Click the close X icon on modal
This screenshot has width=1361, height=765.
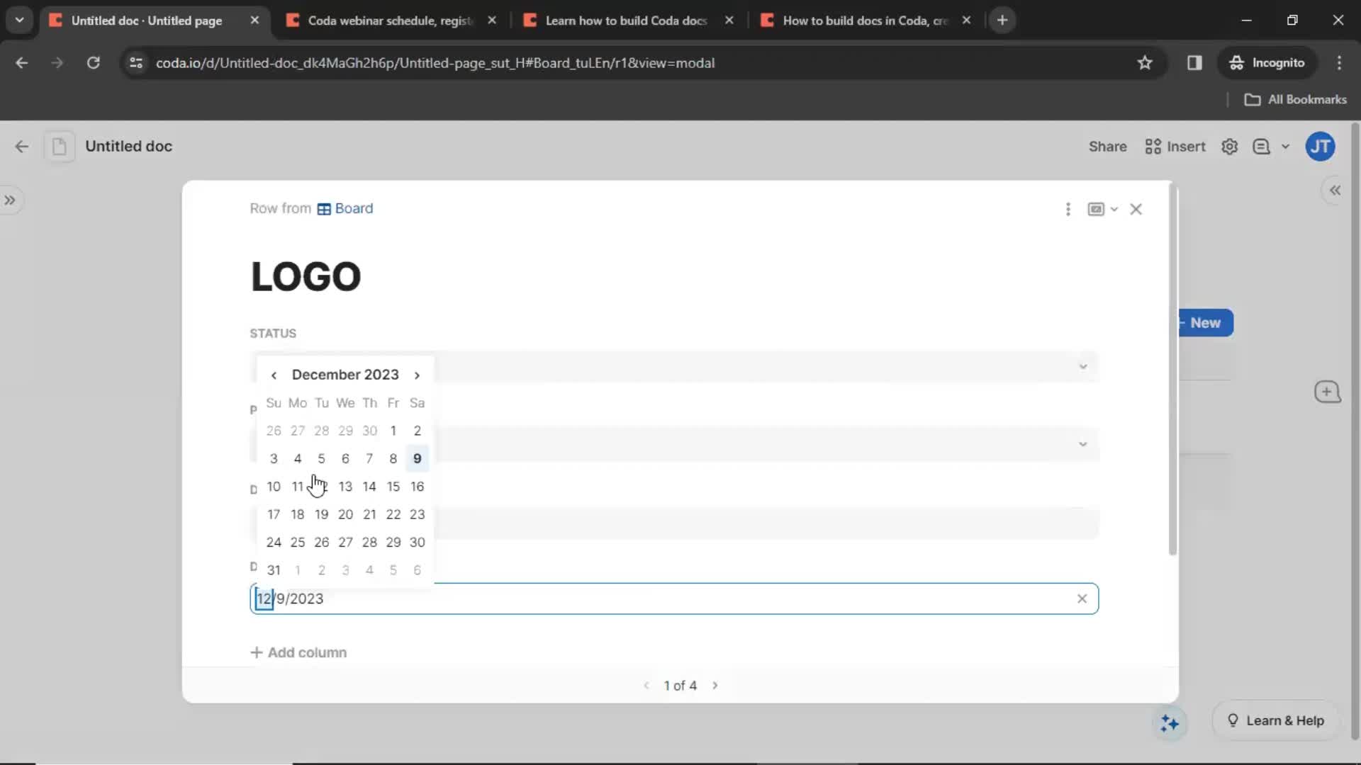point(1136,208)
